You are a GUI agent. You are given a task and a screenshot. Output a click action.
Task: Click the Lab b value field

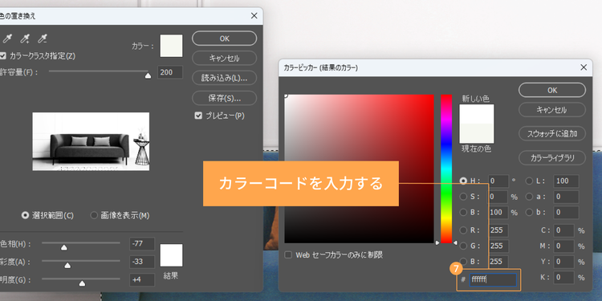pyautogui.click(x=566, y=213)
